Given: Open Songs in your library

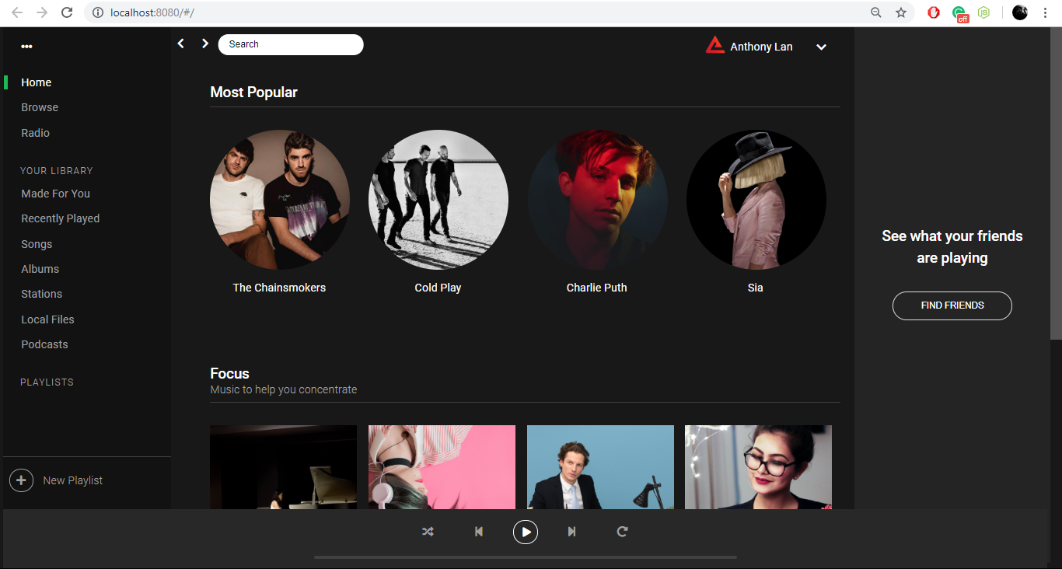Looking at the screenshot, I should click(x=37, y=244).
